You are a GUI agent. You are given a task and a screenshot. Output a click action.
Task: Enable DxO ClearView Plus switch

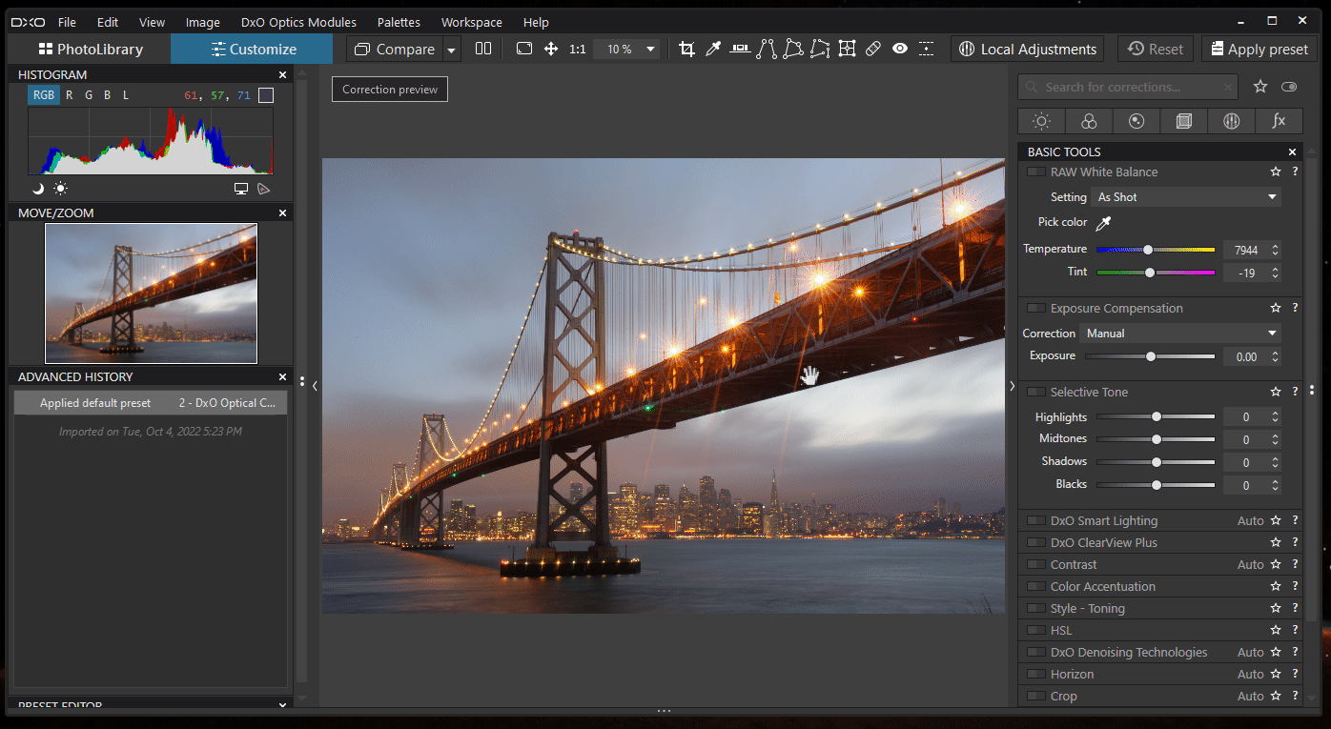pyautogui.click(x=1035, y=543)
